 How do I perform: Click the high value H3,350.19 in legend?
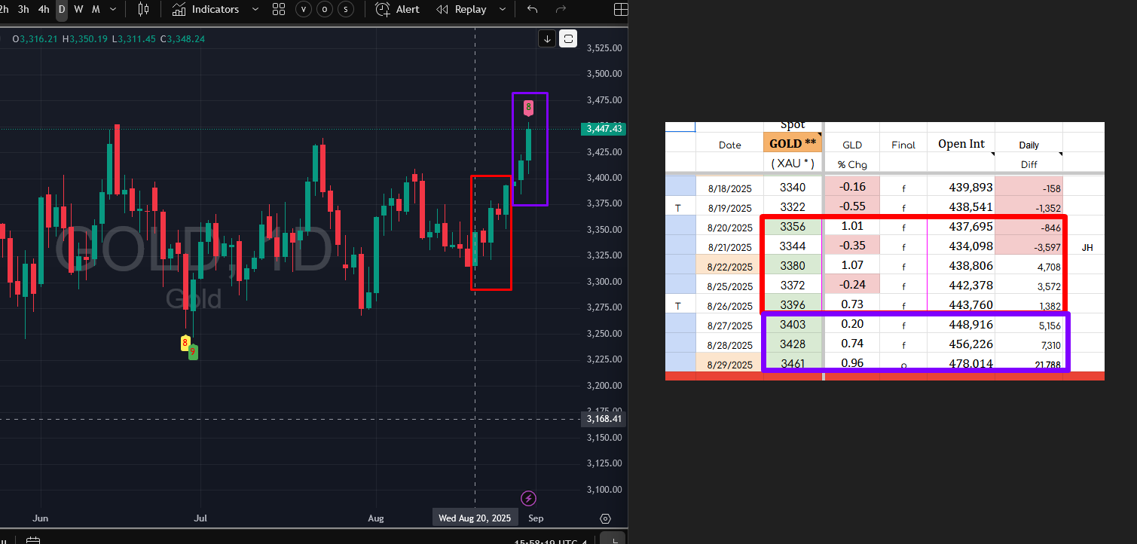point(85,38)
